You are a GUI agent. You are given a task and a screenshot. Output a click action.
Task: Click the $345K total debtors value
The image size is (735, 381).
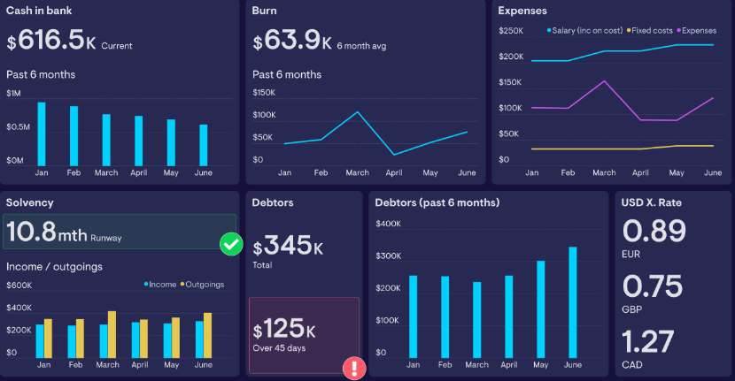(x=288, y=245)
